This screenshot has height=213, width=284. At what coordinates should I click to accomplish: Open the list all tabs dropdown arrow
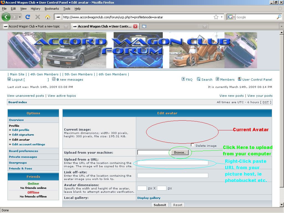[x=281, y=26]
